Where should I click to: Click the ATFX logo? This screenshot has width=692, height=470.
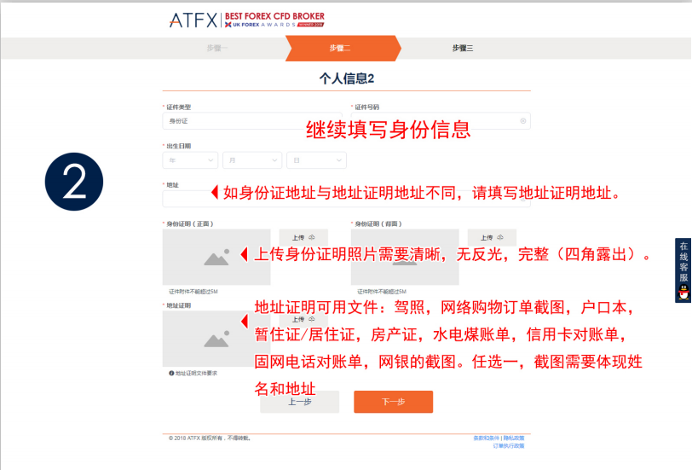(193, 20)
